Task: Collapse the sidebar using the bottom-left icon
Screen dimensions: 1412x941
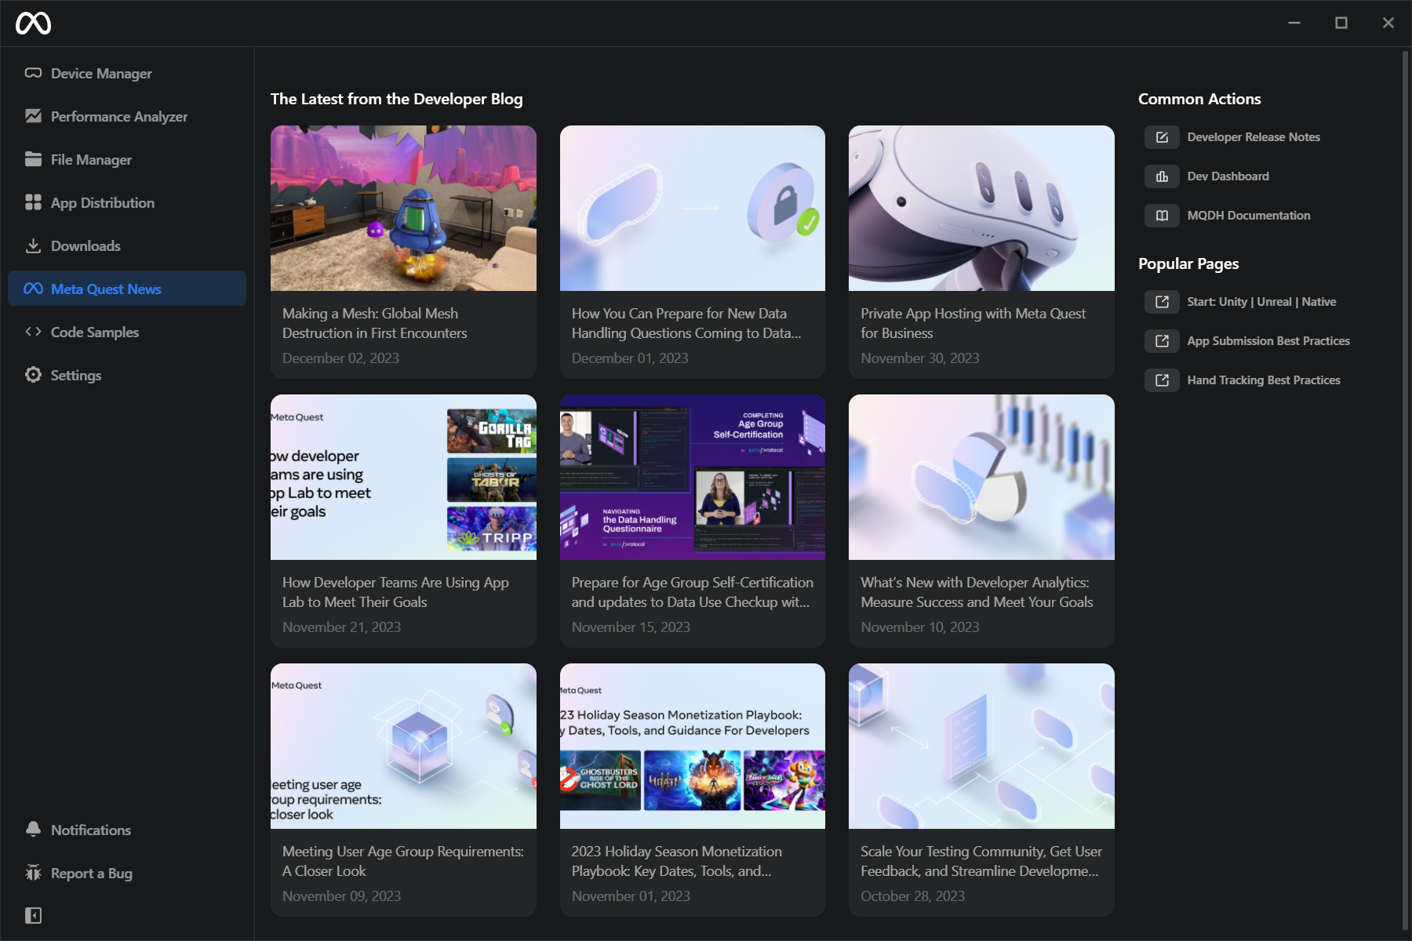Action: (33, 915)
